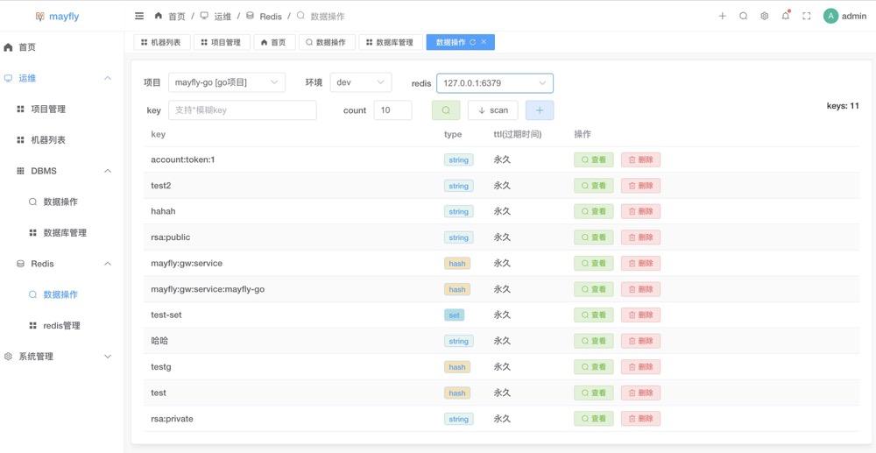This screenshot has height=453, width=876.
Task: Open the redis 127.0.0.1:6379 dropdown
Action: point(494,83)
